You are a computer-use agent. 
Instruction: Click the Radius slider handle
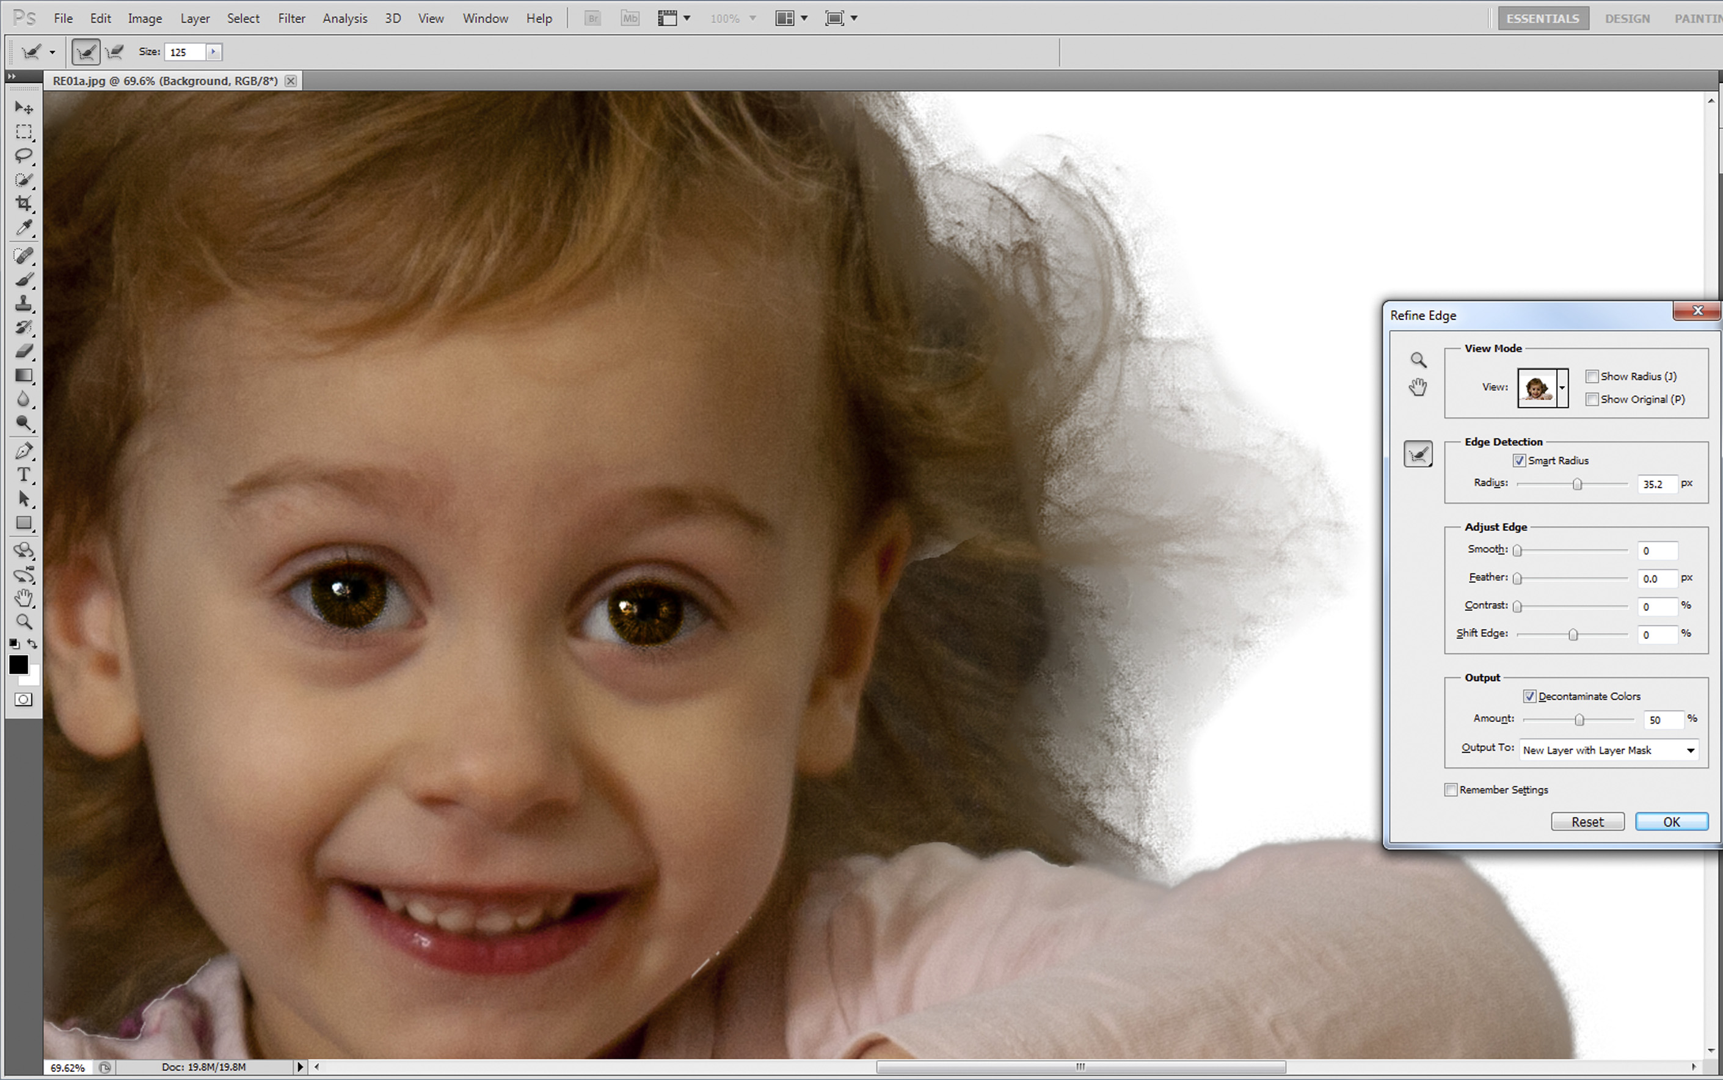pos(1578,484)
